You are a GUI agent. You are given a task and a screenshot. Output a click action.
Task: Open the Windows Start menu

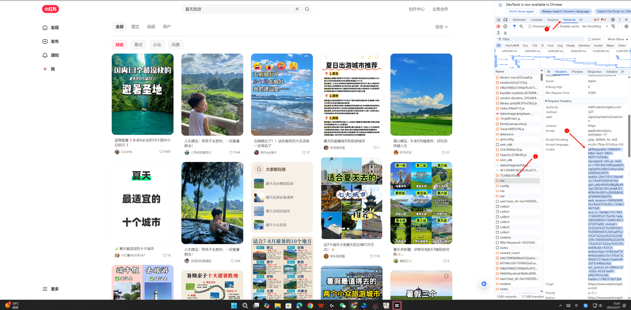click(x=234, y=306)
